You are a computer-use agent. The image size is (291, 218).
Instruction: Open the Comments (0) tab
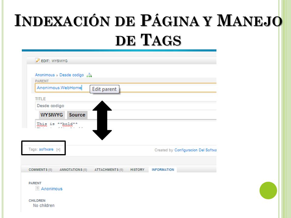40,170
